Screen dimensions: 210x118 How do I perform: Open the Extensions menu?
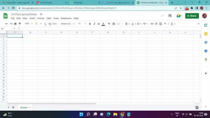coord(66,18)
